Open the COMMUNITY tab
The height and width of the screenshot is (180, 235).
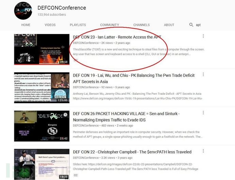pyautogui.click(x=110, y=25)
